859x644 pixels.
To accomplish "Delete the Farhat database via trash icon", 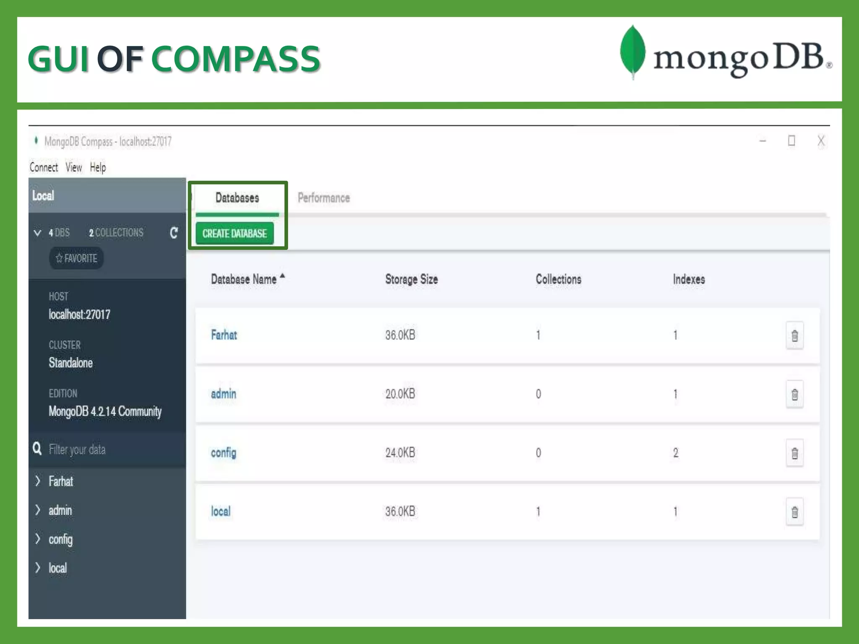I will pyautogui.click(x=794, y=335).
